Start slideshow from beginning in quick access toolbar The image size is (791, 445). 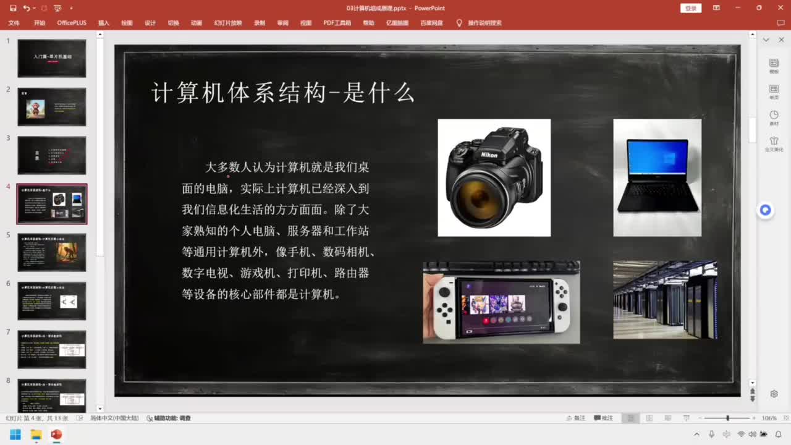57,8
